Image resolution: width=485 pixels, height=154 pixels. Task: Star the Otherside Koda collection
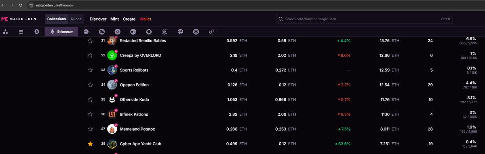tap(91, 99)
